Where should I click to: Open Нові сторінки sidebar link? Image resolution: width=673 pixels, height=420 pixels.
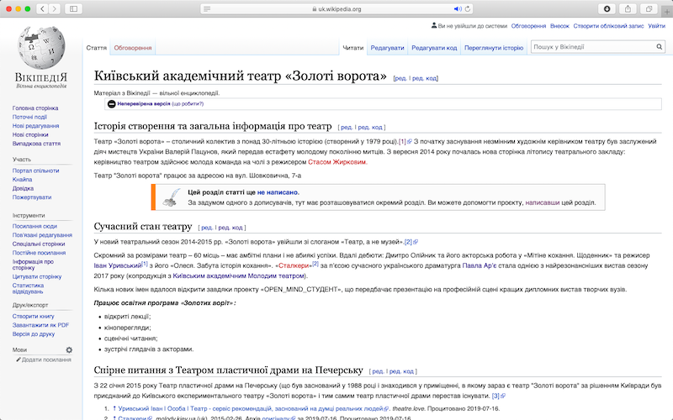(30, 134)
